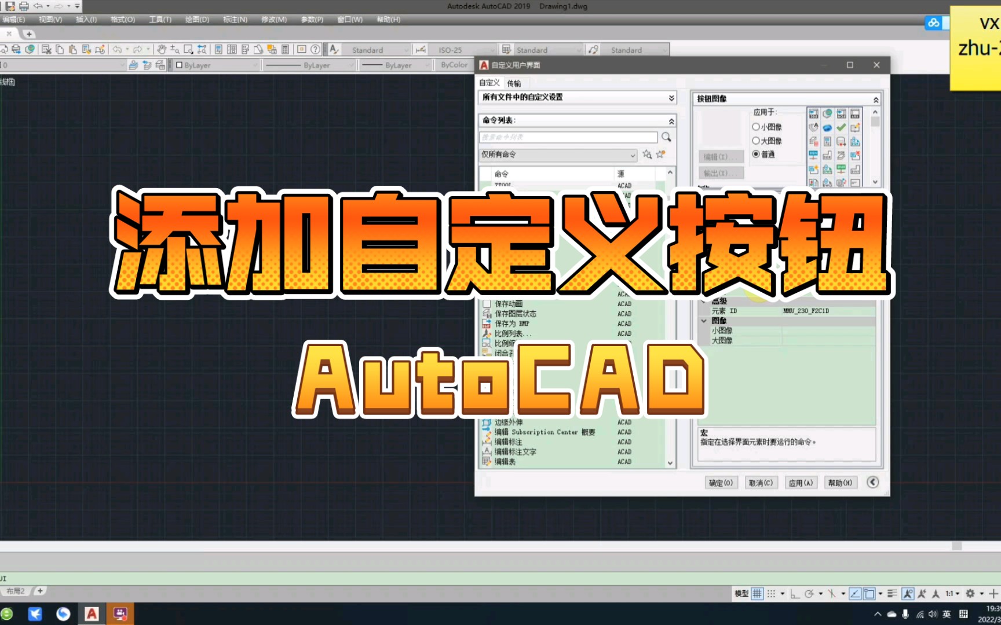The image size is (1001, 625).
Task: Toggle snap mode dotted grid icon
Action: (x=771, y=593)
